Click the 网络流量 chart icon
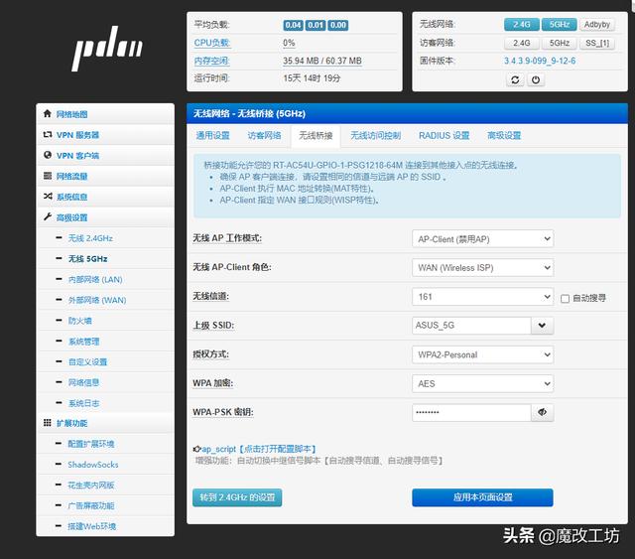 click(x=47, y=176)
